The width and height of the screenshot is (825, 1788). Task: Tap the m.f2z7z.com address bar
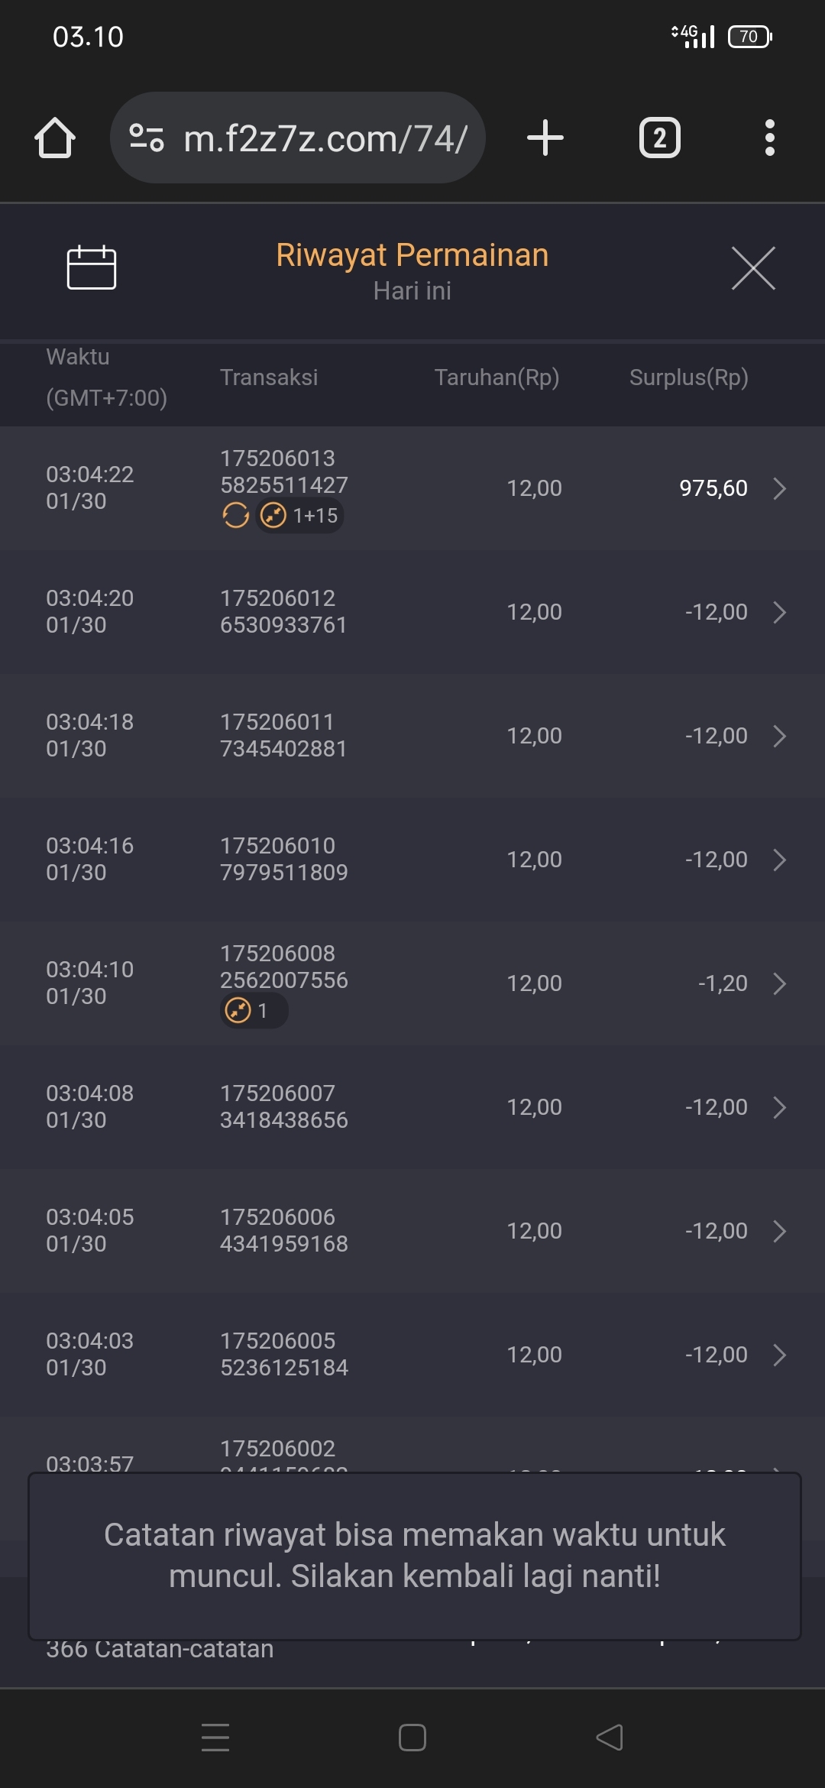pos(325,138)
